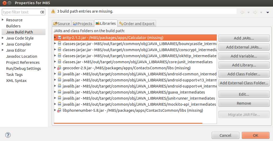Click the Edit... button
The image size is (273, 141).
pyautogui.click(x=244, y=94)
